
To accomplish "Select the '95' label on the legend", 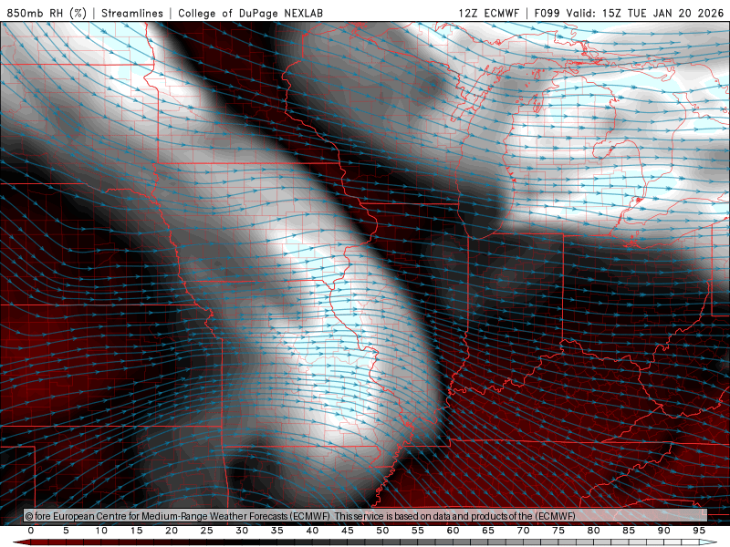I will click(699, 531).
